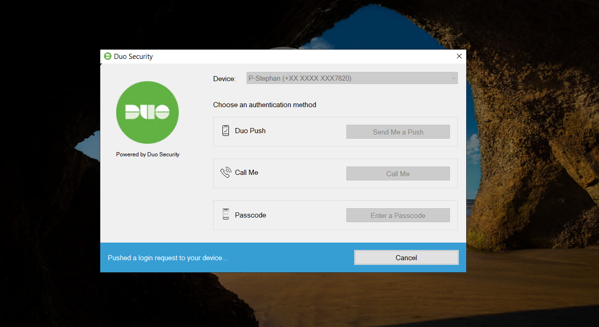Cancel the pushed login request
Viewport: 599px width, 327px height.
(406, 257)
